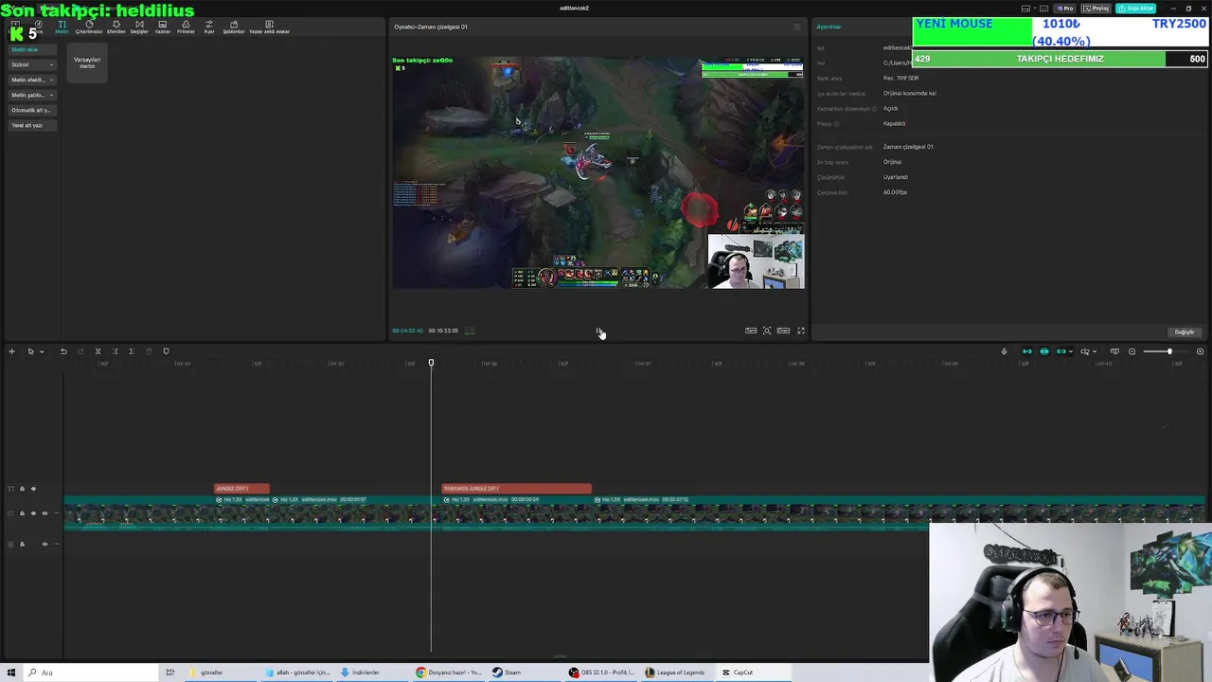Open the preview aspect ratio button
This screenshot has height=682, width=1212.
(783, 331)
